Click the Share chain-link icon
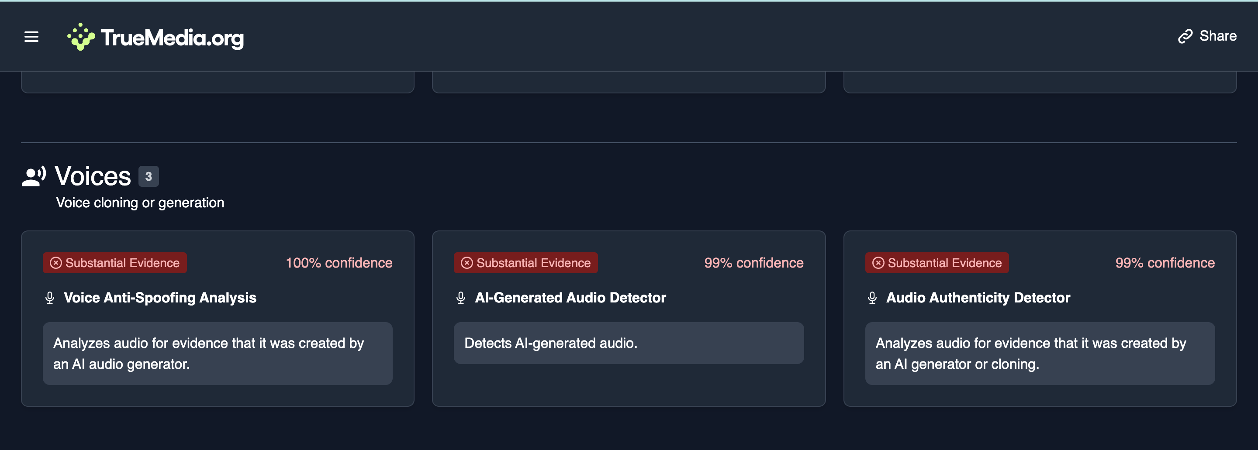The image size is (1258, 450). (x=1185, y=36)
